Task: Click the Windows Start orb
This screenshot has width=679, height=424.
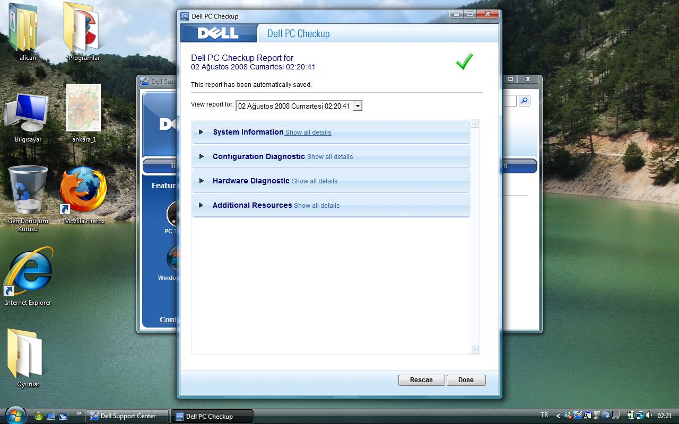Action: pos(14,415)
